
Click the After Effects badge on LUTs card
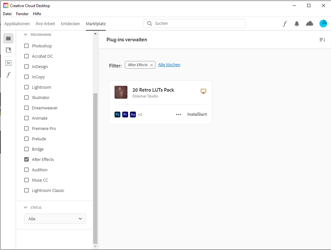(133, 115)
